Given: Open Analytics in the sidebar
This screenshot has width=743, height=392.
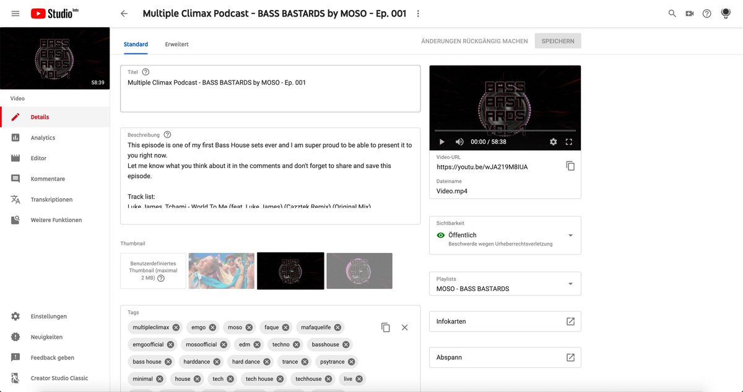Looking at the screenshot, I should pyautogui.click(x=55, y=137).
